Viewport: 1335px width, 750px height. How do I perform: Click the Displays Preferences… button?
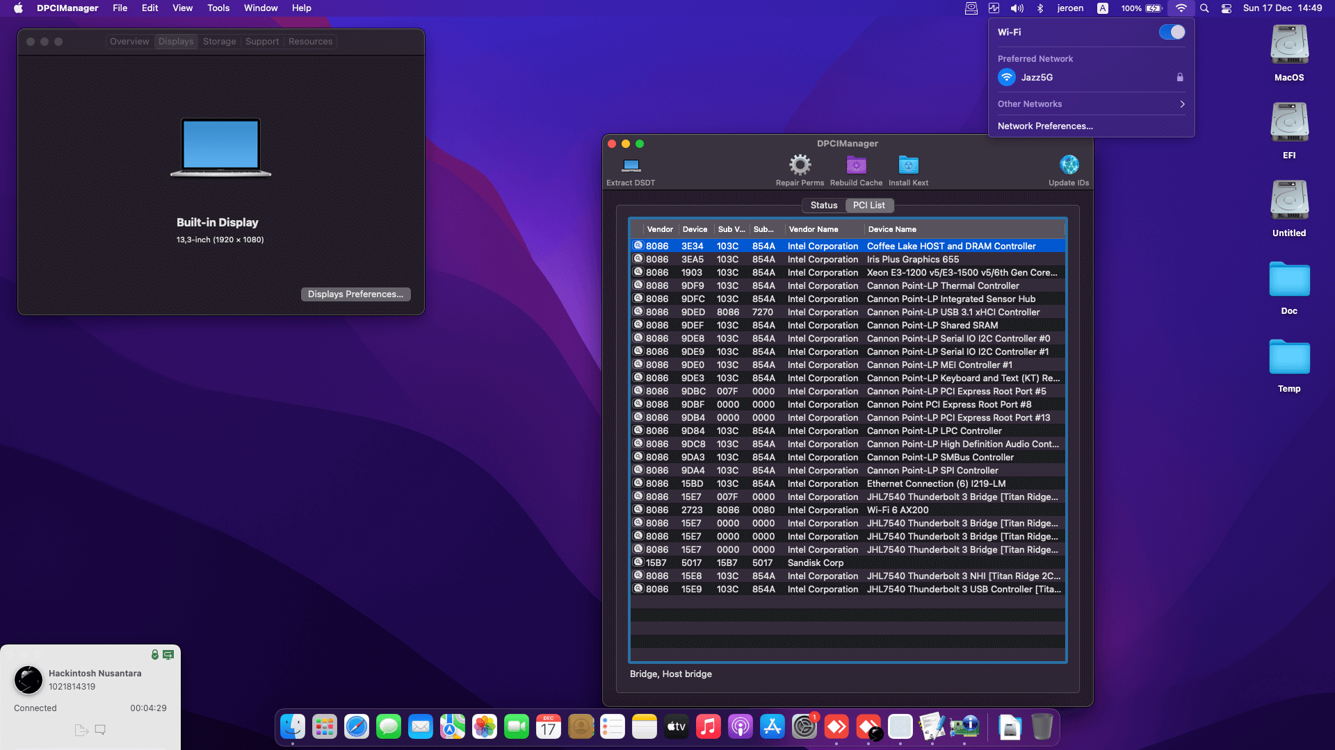point(355,294)
